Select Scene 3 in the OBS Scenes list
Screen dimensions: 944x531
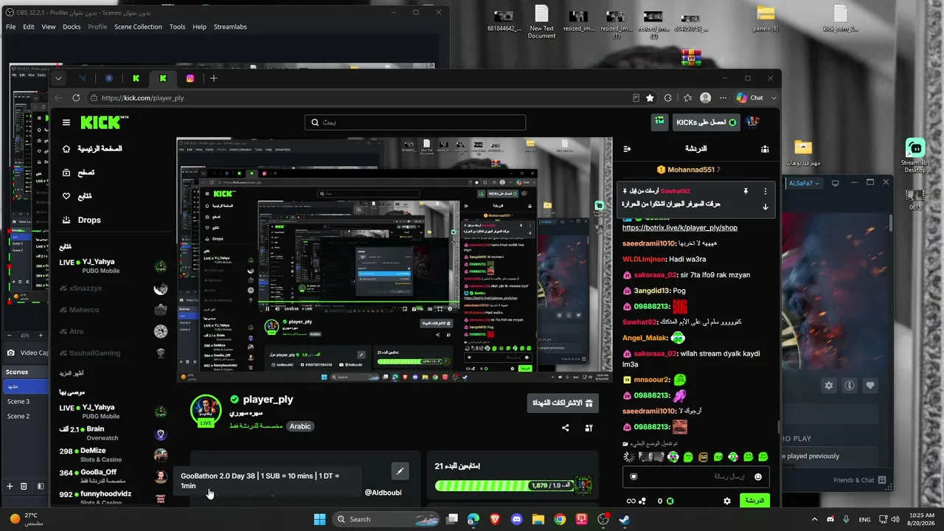[18, 402]
